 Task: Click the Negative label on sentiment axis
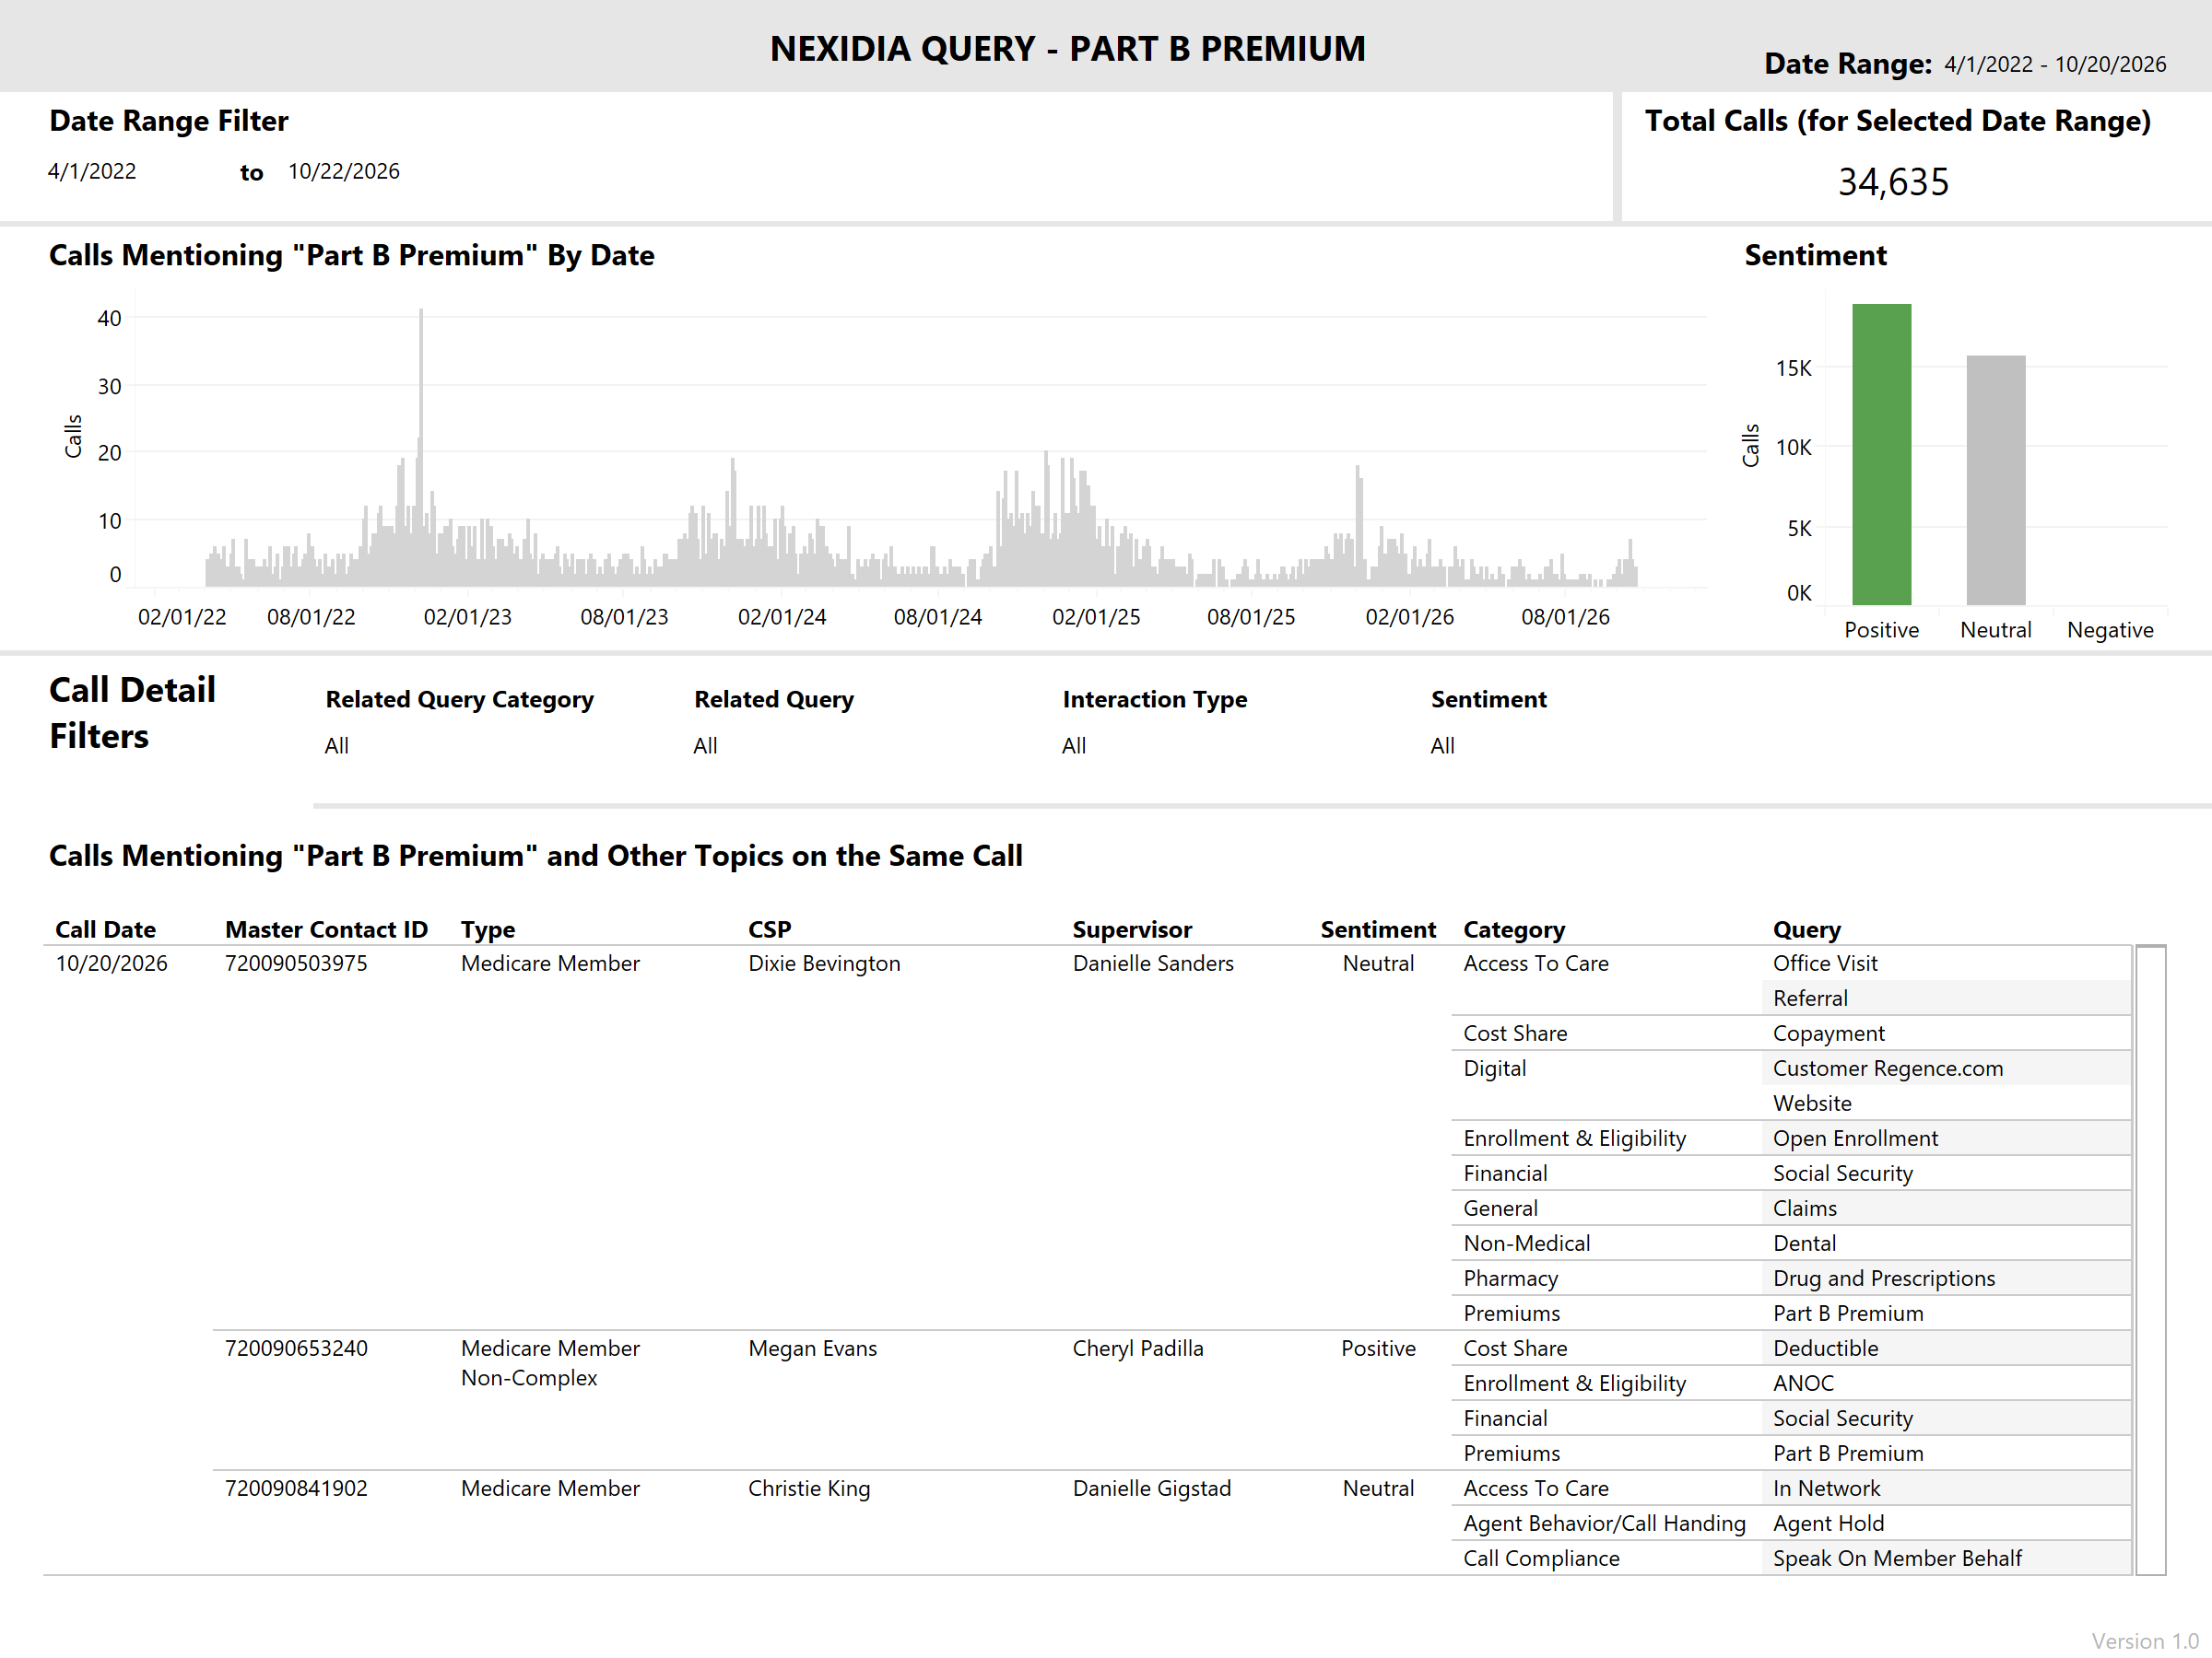pos(2110,630)
